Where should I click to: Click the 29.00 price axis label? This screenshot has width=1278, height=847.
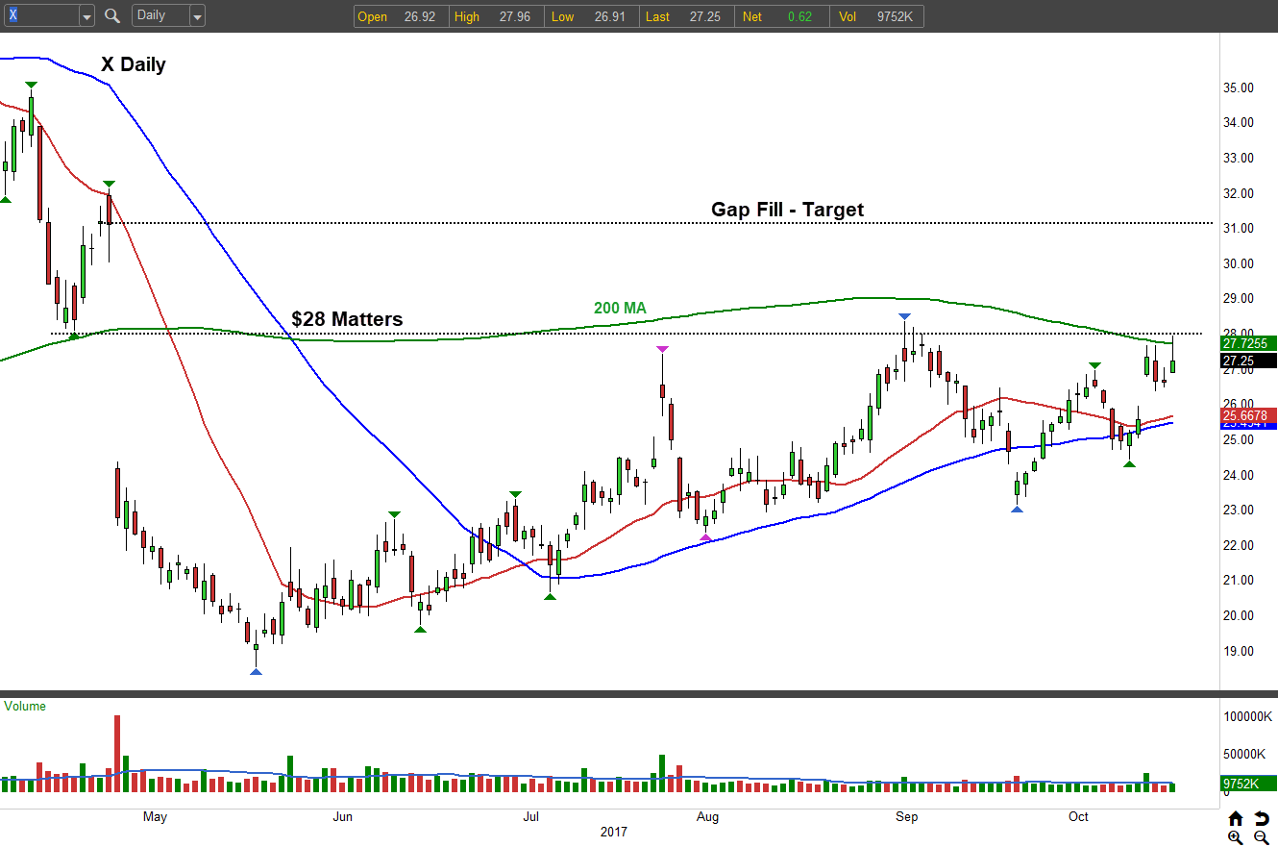[1238, 298]
